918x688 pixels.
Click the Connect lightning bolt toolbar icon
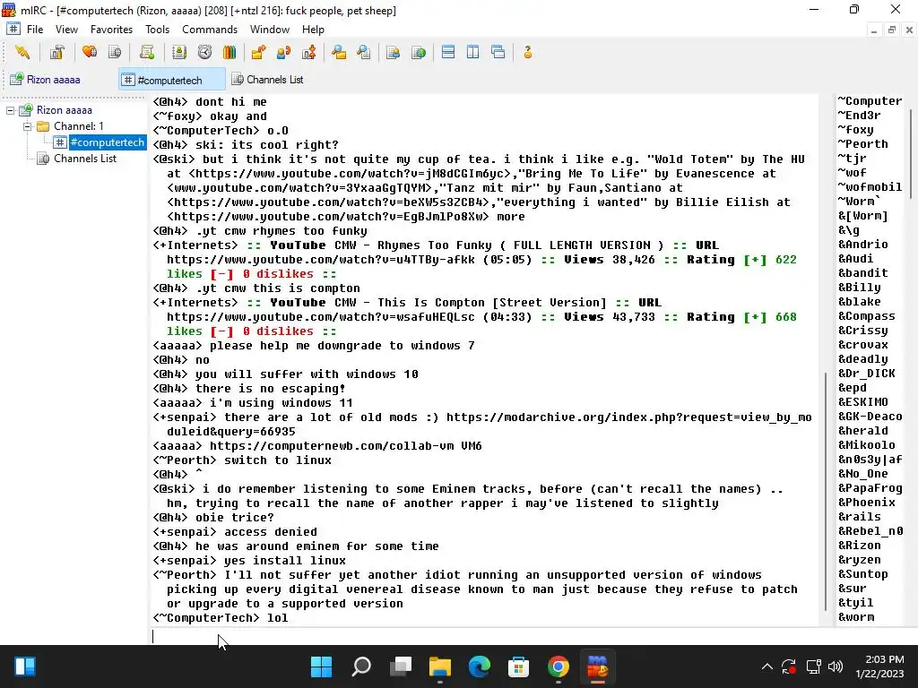coord(22,53)
